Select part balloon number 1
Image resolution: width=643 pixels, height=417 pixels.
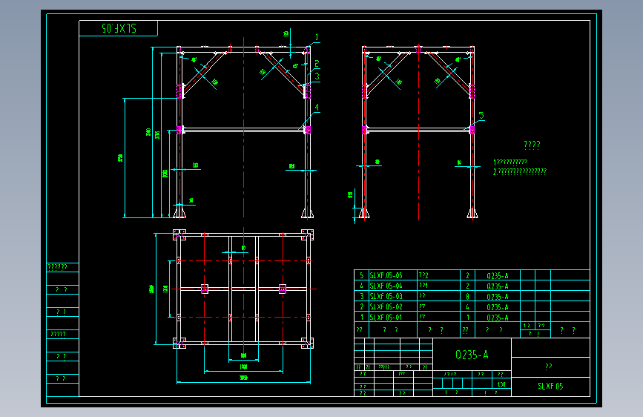[x=317, y=37]
